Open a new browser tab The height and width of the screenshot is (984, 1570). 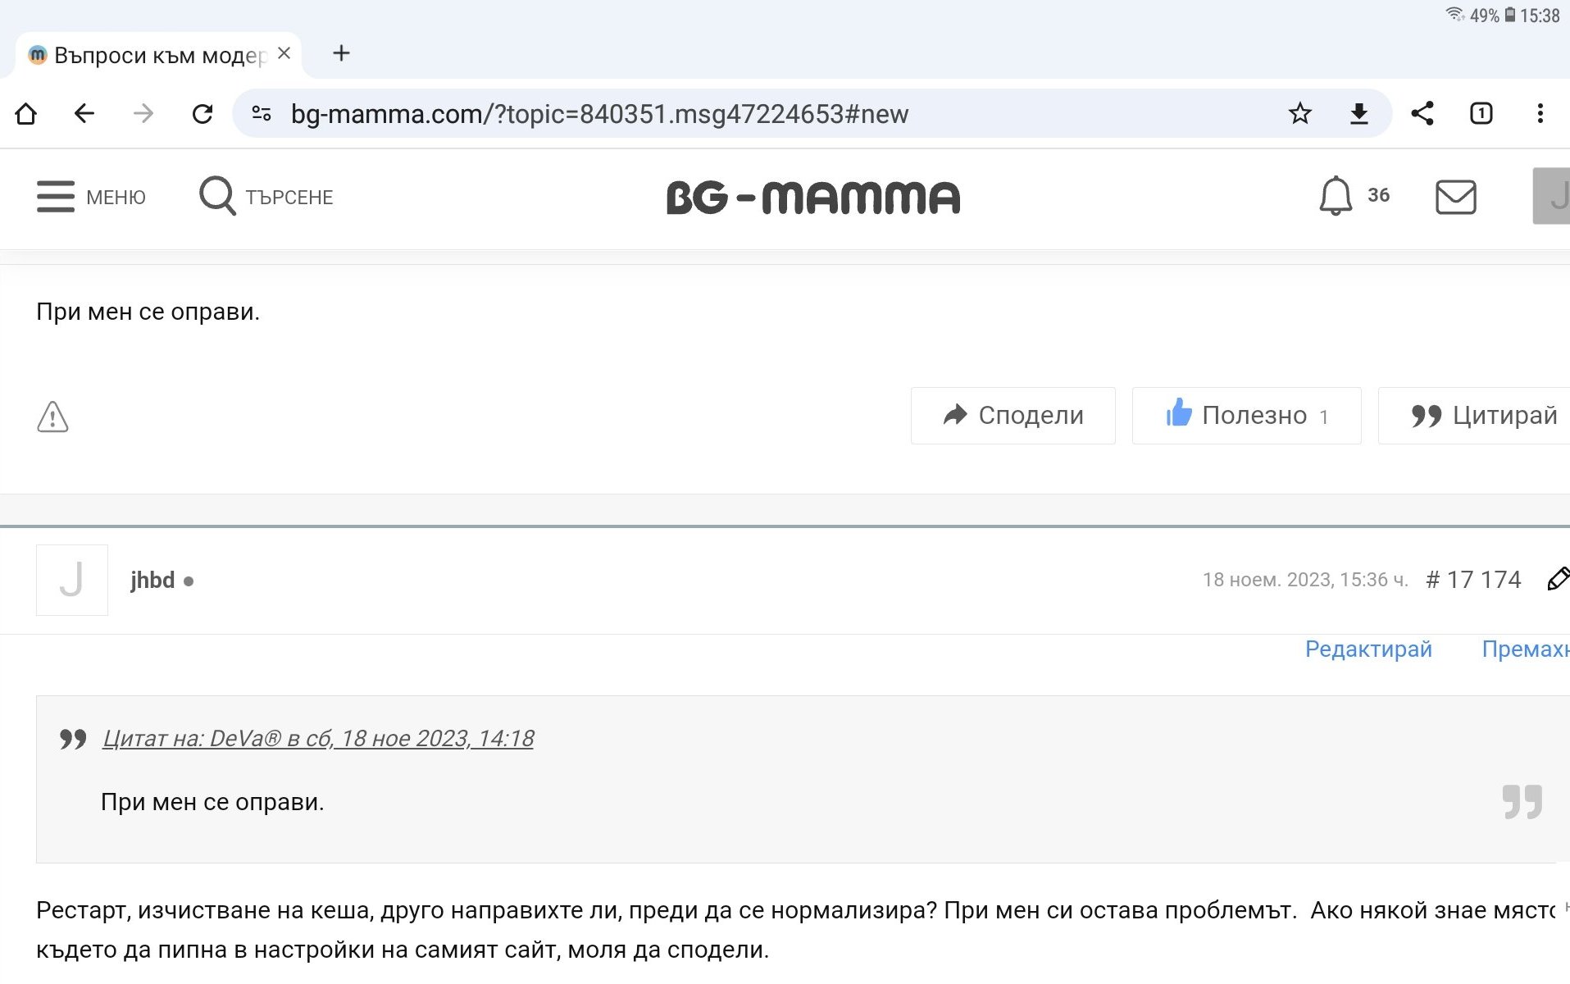coord(341,54)
